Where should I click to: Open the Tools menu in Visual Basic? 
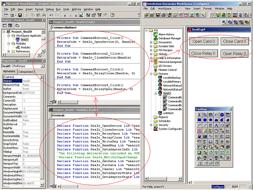[66, 9]
